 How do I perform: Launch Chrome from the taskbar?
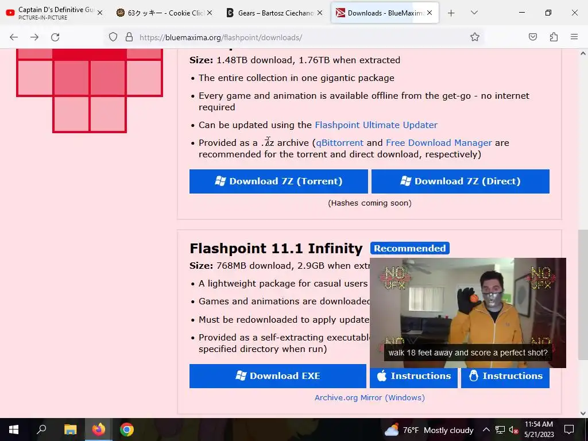coord(127,430)
